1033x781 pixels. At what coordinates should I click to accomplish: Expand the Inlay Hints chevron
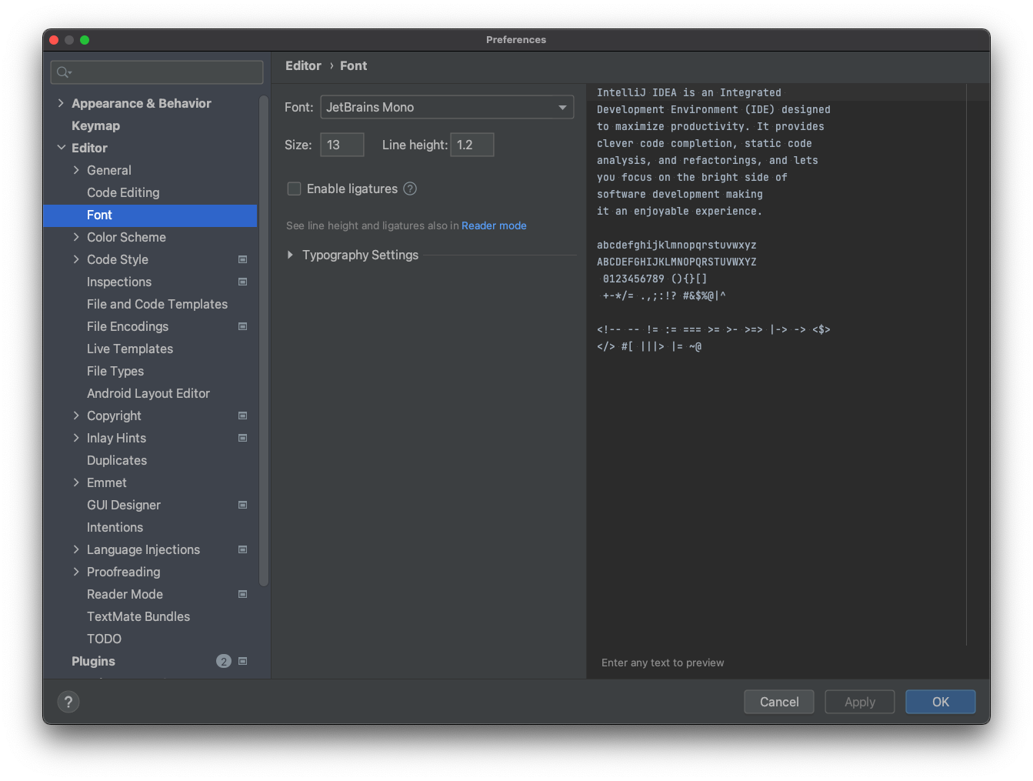pos(76,438)
